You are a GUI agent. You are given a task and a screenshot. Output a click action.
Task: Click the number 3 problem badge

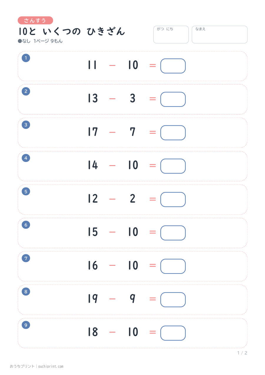click(x=26, y=125)
